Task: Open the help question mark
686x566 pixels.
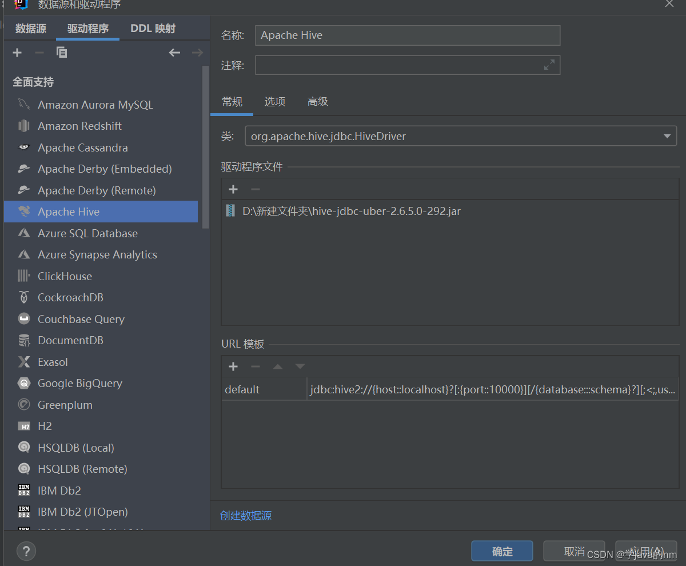Action: coord(26,551)
